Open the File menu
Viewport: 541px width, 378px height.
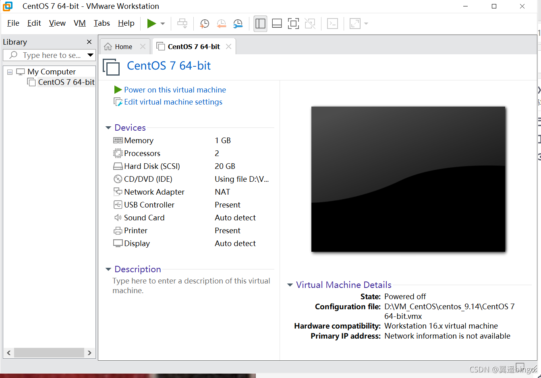[x=13, y=23]
